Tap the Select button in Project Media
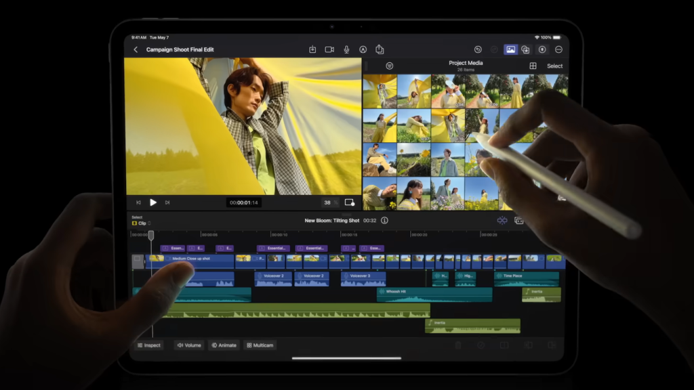The height and width of the screenshot is (390, 694). coord(556,65)
